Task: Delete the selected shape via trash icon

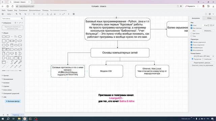Action: click(34, 14)
